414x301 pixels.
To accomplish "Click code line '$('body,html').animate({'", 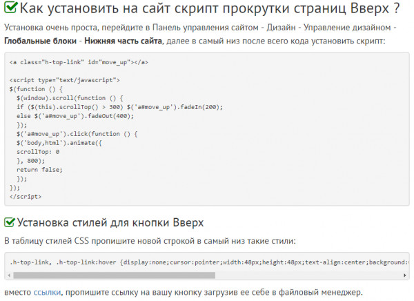I will [59, 143].
